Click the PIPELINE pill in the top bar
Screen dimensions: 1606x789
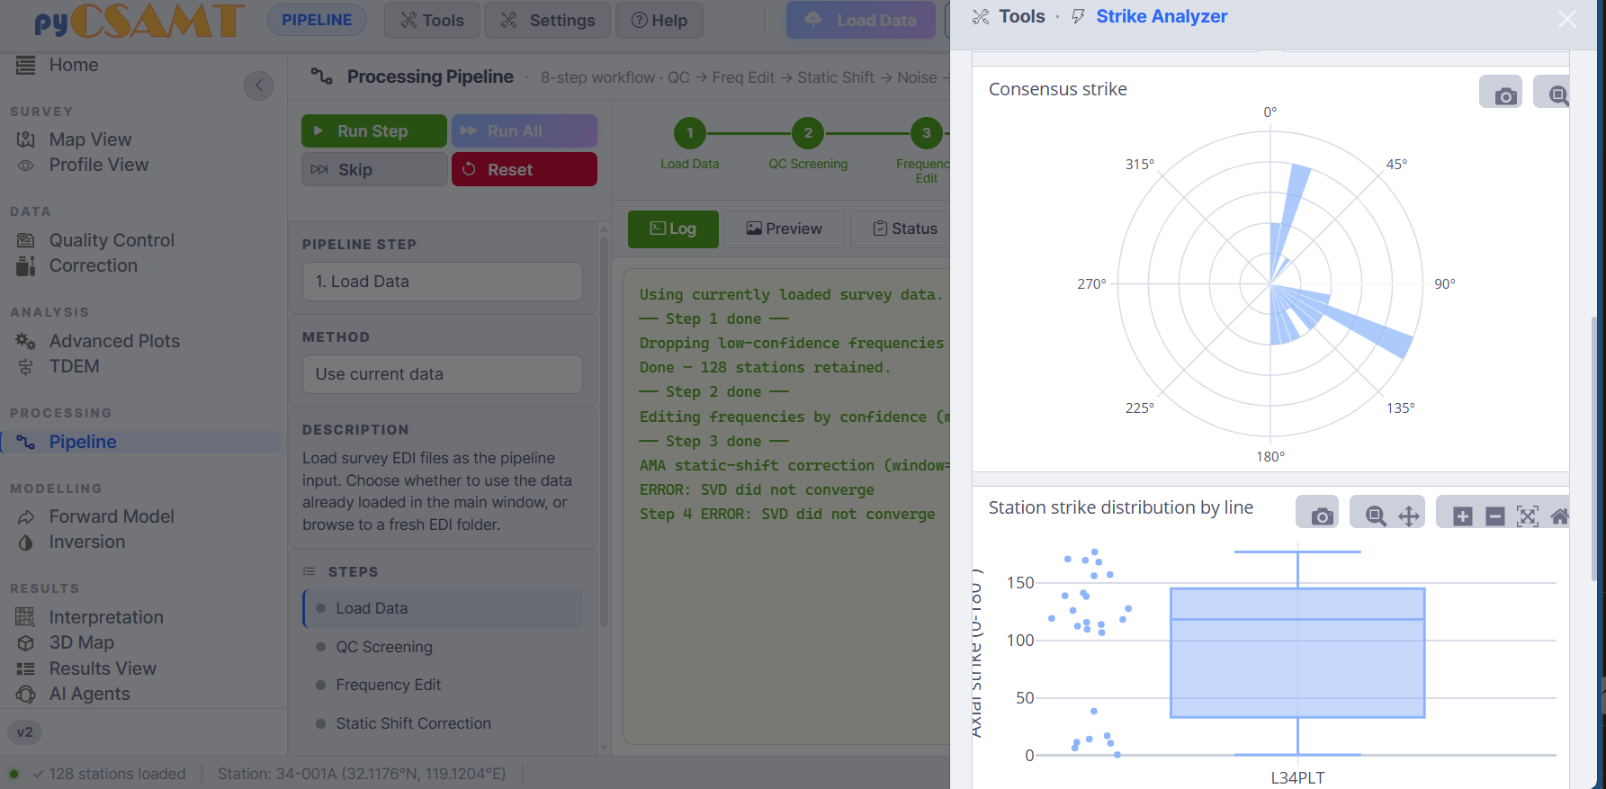tap(317, 20)
